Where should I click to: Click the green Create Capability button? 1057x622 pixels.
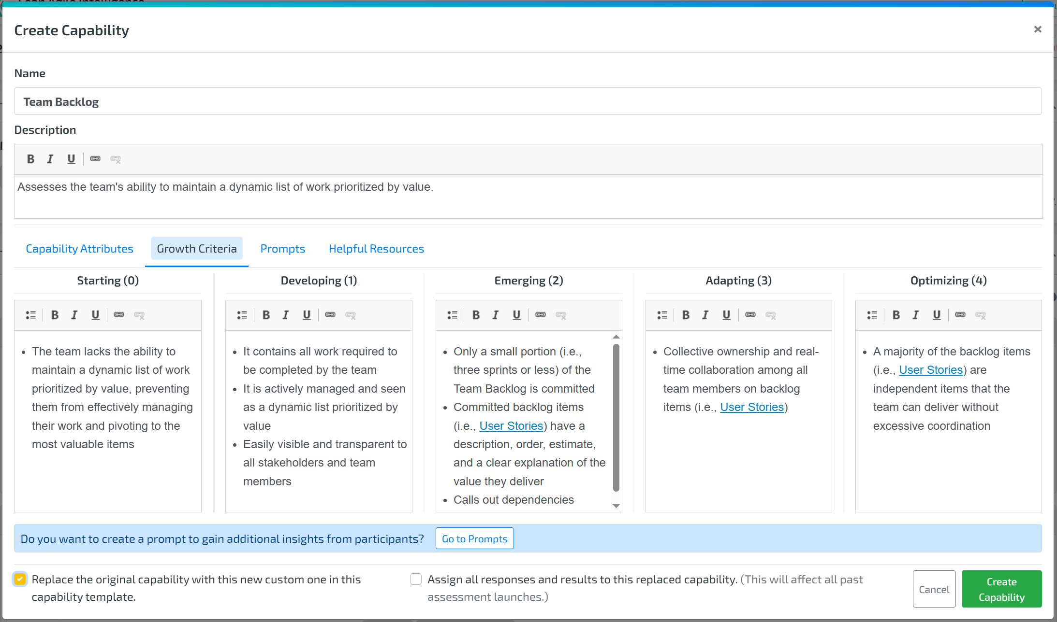pos(1001,589)
